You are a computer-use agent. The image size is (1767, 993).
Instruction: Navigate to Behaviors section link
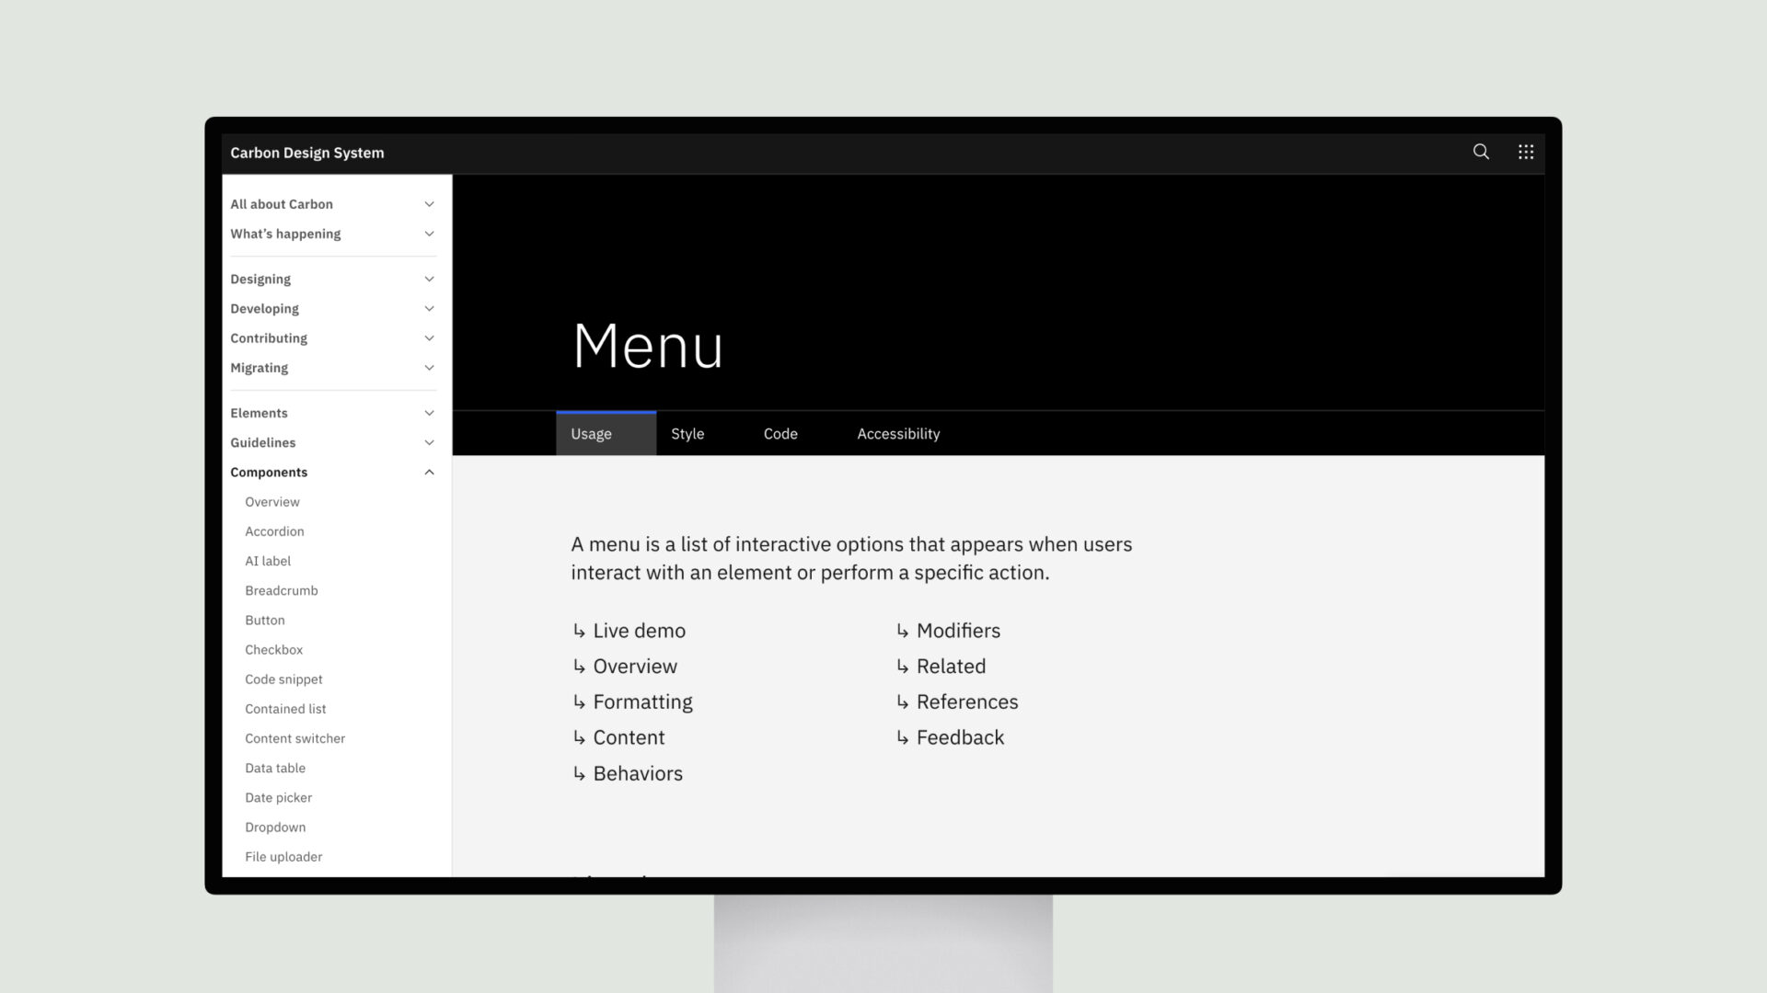(637, 772)
